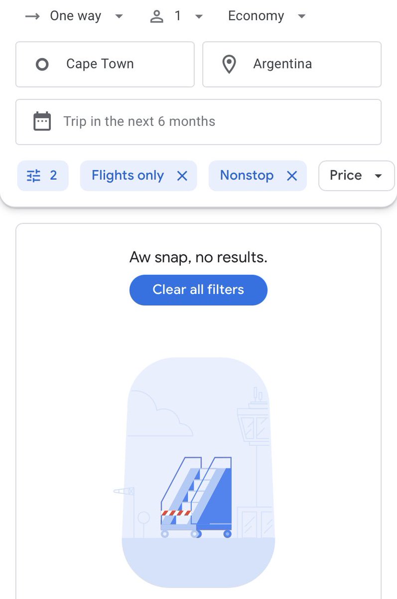Open the Price filter dropdown
The width and height of the screenshot is (397, 599).
356,176
